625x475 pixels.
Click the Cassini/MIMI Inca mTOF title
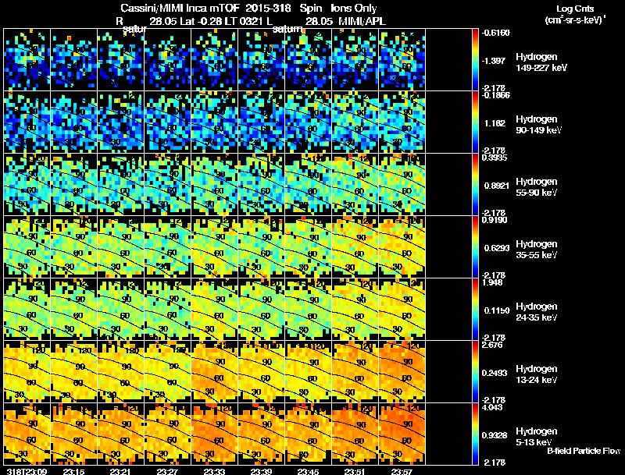[x=180, y=9]
